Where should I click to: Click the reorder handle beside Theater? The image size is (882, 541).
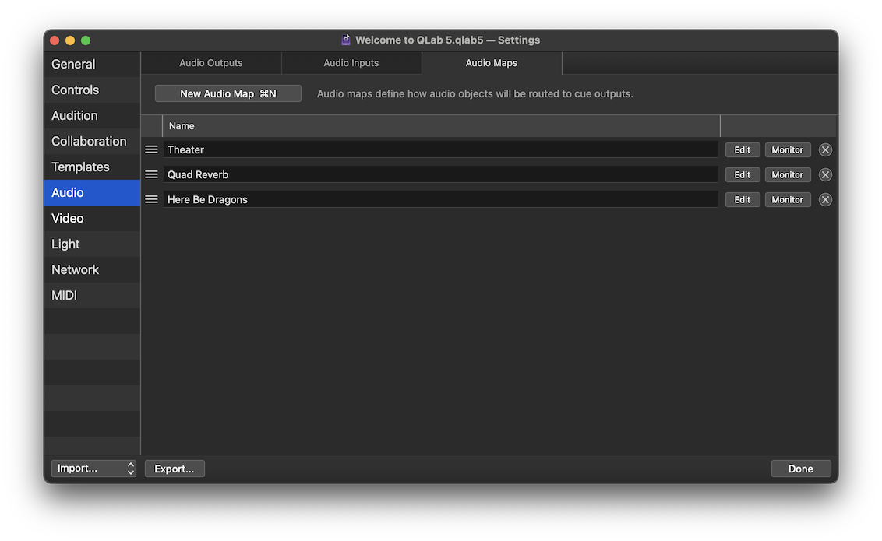coord(151,149)
